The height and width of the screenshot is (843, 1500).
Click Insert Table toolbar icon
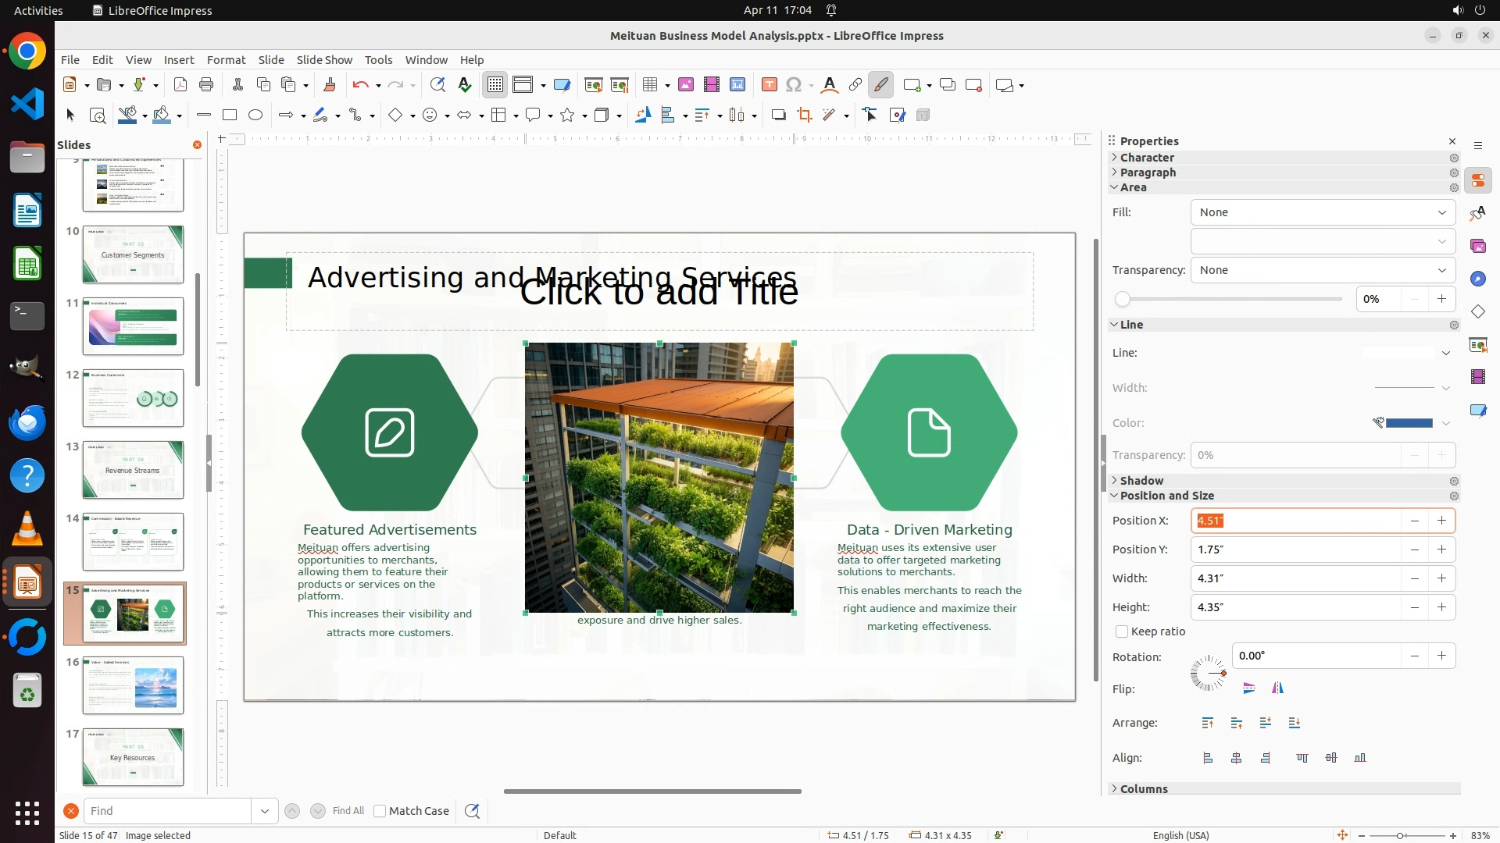[x=649, y=85]
